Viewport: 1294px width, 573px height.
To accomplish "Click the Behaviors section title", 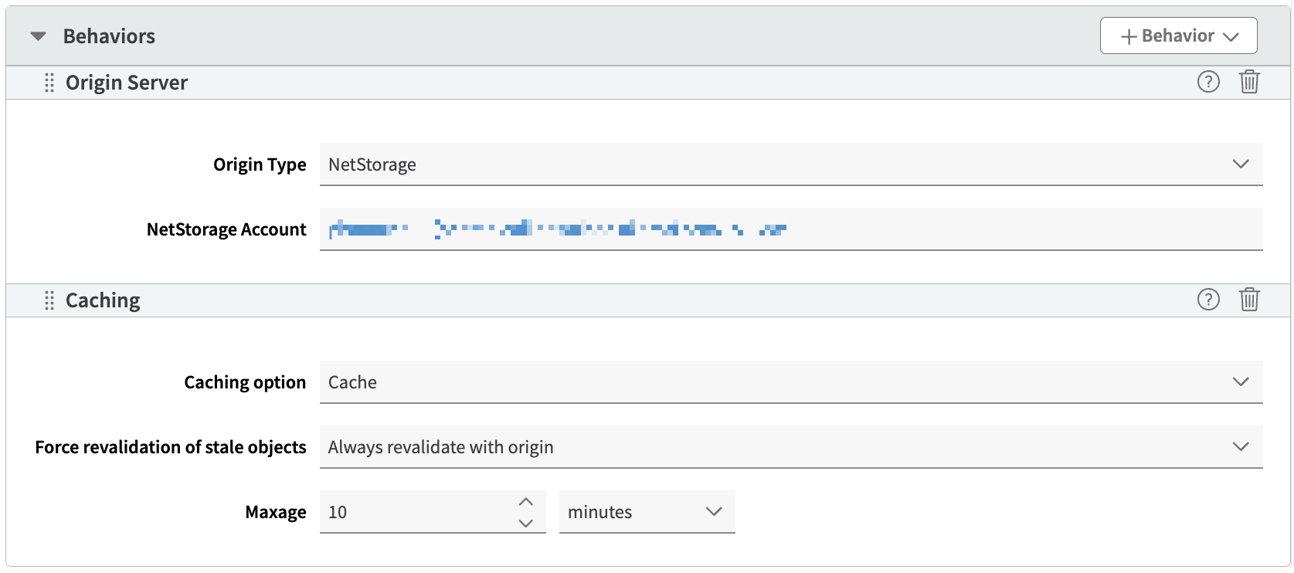I will (x=109, y=36).
